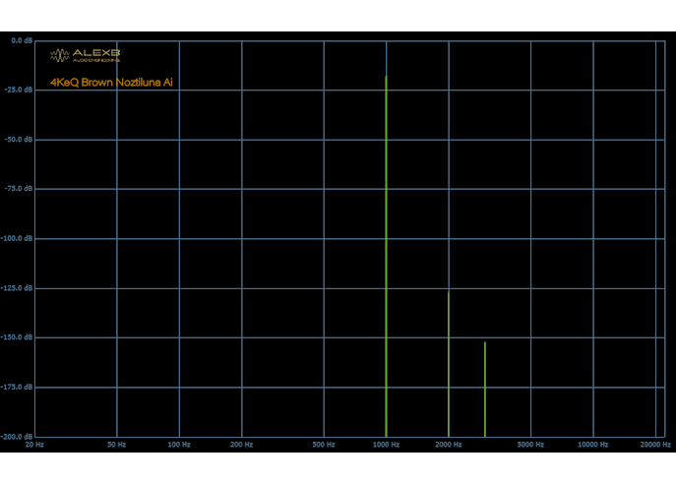676x484 pixels.
Task: Select the -75.0 dB axis label
Action: (x=21, y=188)
